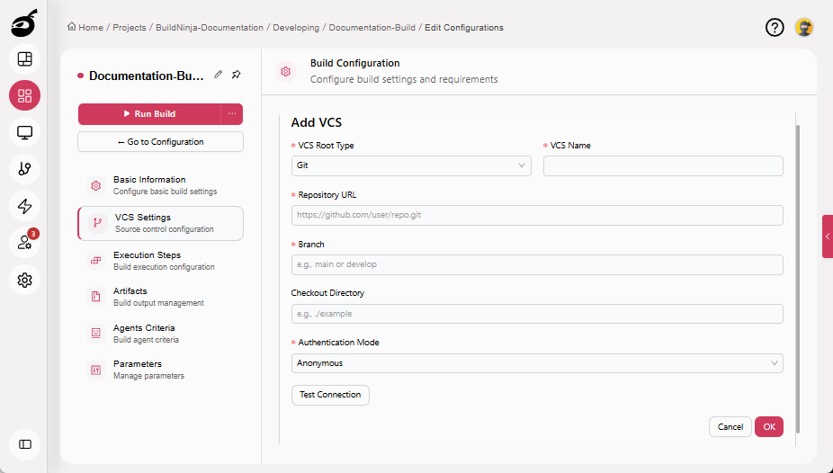This screenshot has width=833, height=473.
Task: Click the Run Build button
Action: tap(149, 113)
